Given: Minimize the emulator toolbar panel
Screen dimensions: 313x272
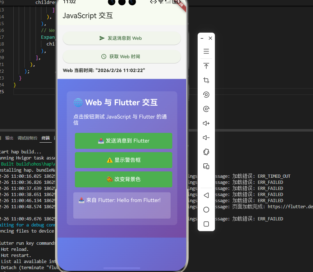Looking at the screenshot, I should coord(202,38).
